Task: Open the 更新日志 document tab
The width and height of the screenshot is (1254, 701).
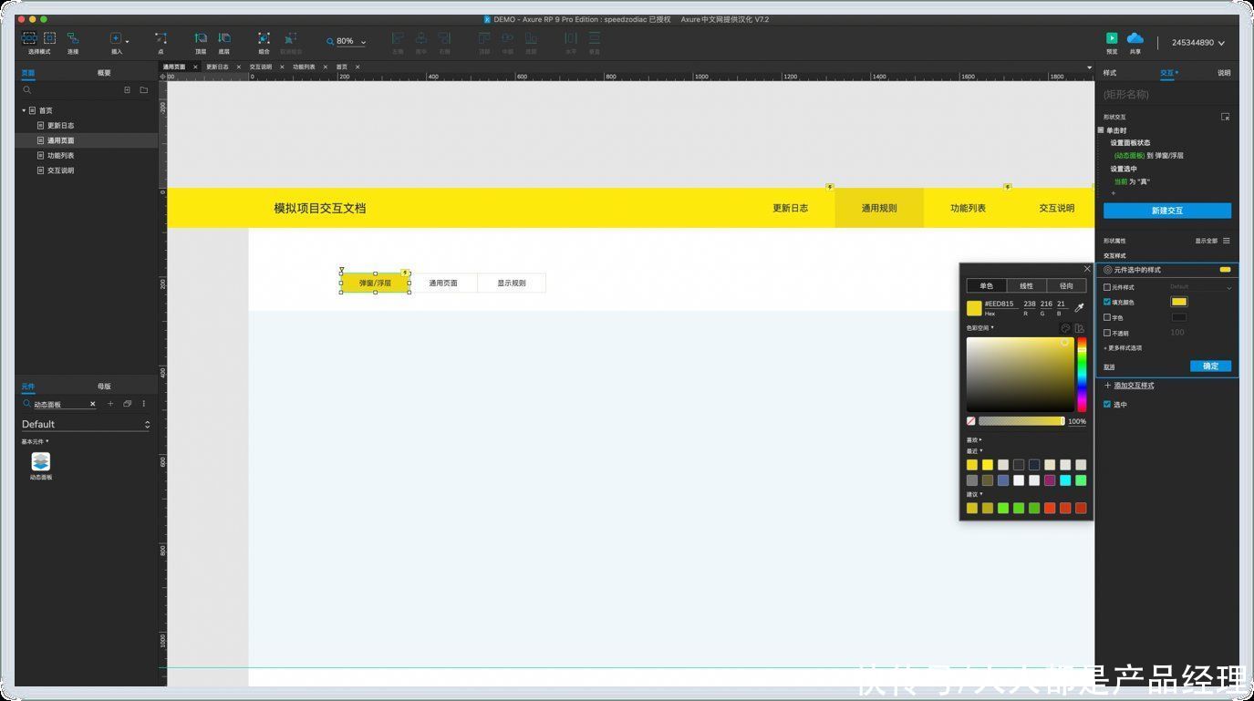Action: 217,67
